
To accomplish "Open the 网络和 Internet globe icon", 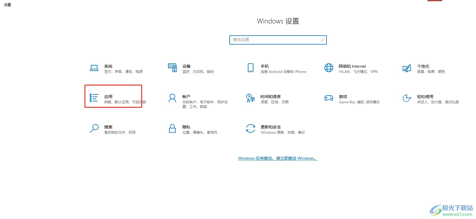I will 329,68.
